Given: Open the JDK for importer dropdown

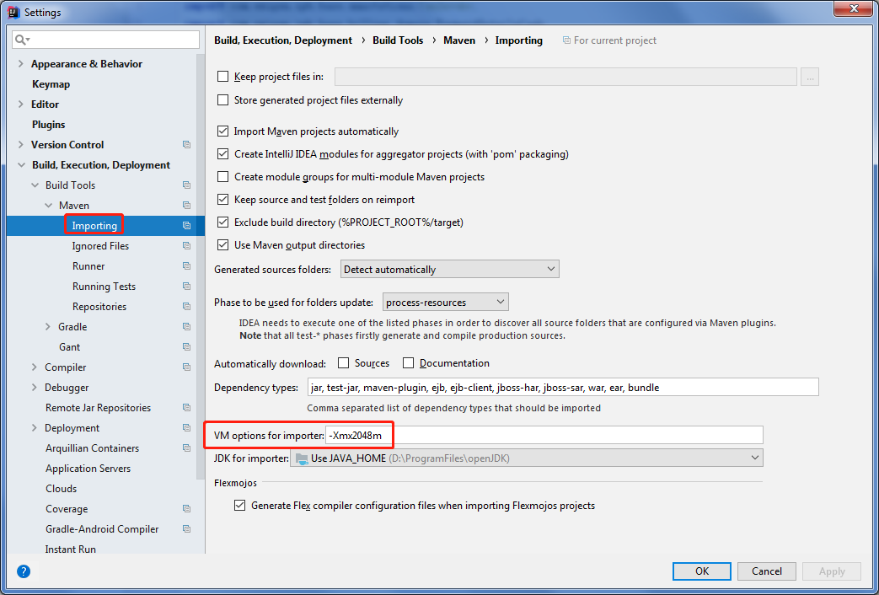Looking at the screenshot, I should (527, 458).
